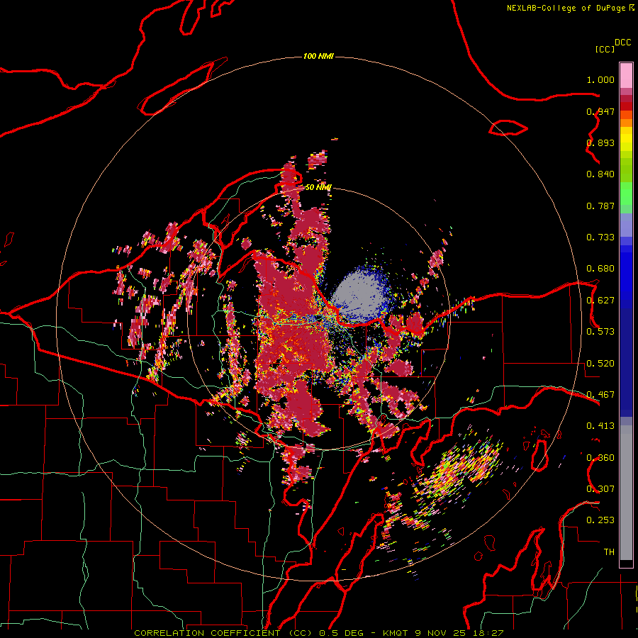Click the [CC] legend header
Image resolution: width=638 pixels, height=638 pixels.
(605, 49)
